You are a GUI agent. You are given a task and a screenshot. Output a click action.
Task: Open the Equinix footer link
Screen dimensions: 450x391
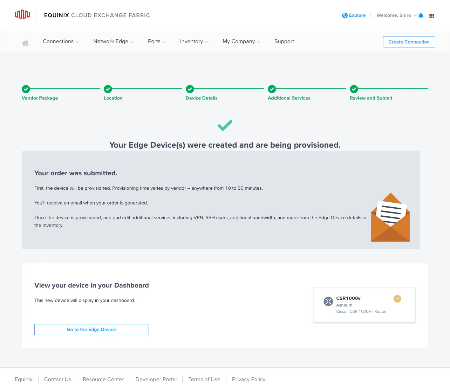23,379
